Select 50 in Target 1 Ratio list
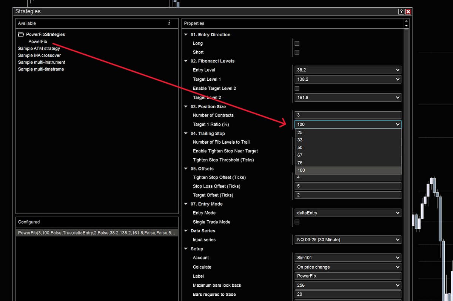 tap(347, 147)
